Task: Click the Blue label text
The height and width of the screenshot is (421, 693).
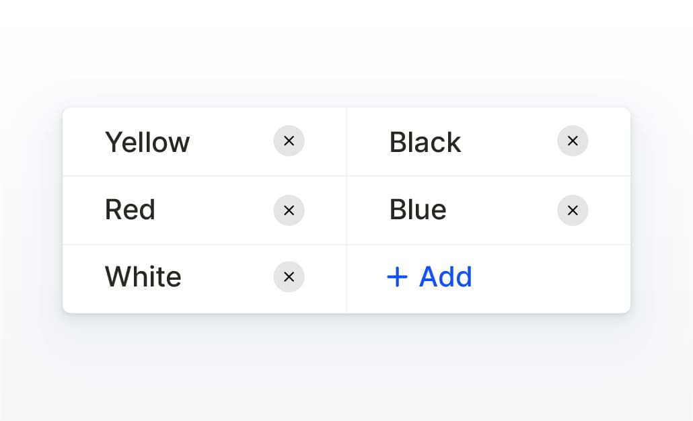Action: (x=418, y=210)
